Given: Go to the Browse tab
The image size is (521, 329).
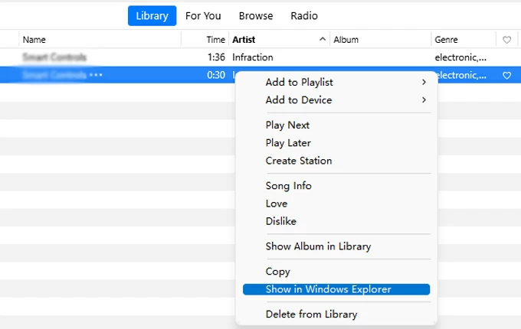Looking at the screenshot, I should click(256, 16).
